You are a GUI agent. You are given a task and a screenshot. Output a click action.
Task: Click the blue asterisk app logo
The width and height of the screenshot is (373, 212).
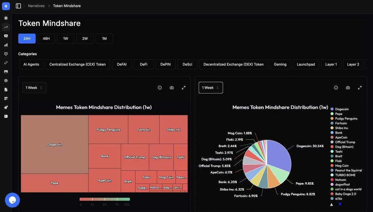click(x=6, y=6)
